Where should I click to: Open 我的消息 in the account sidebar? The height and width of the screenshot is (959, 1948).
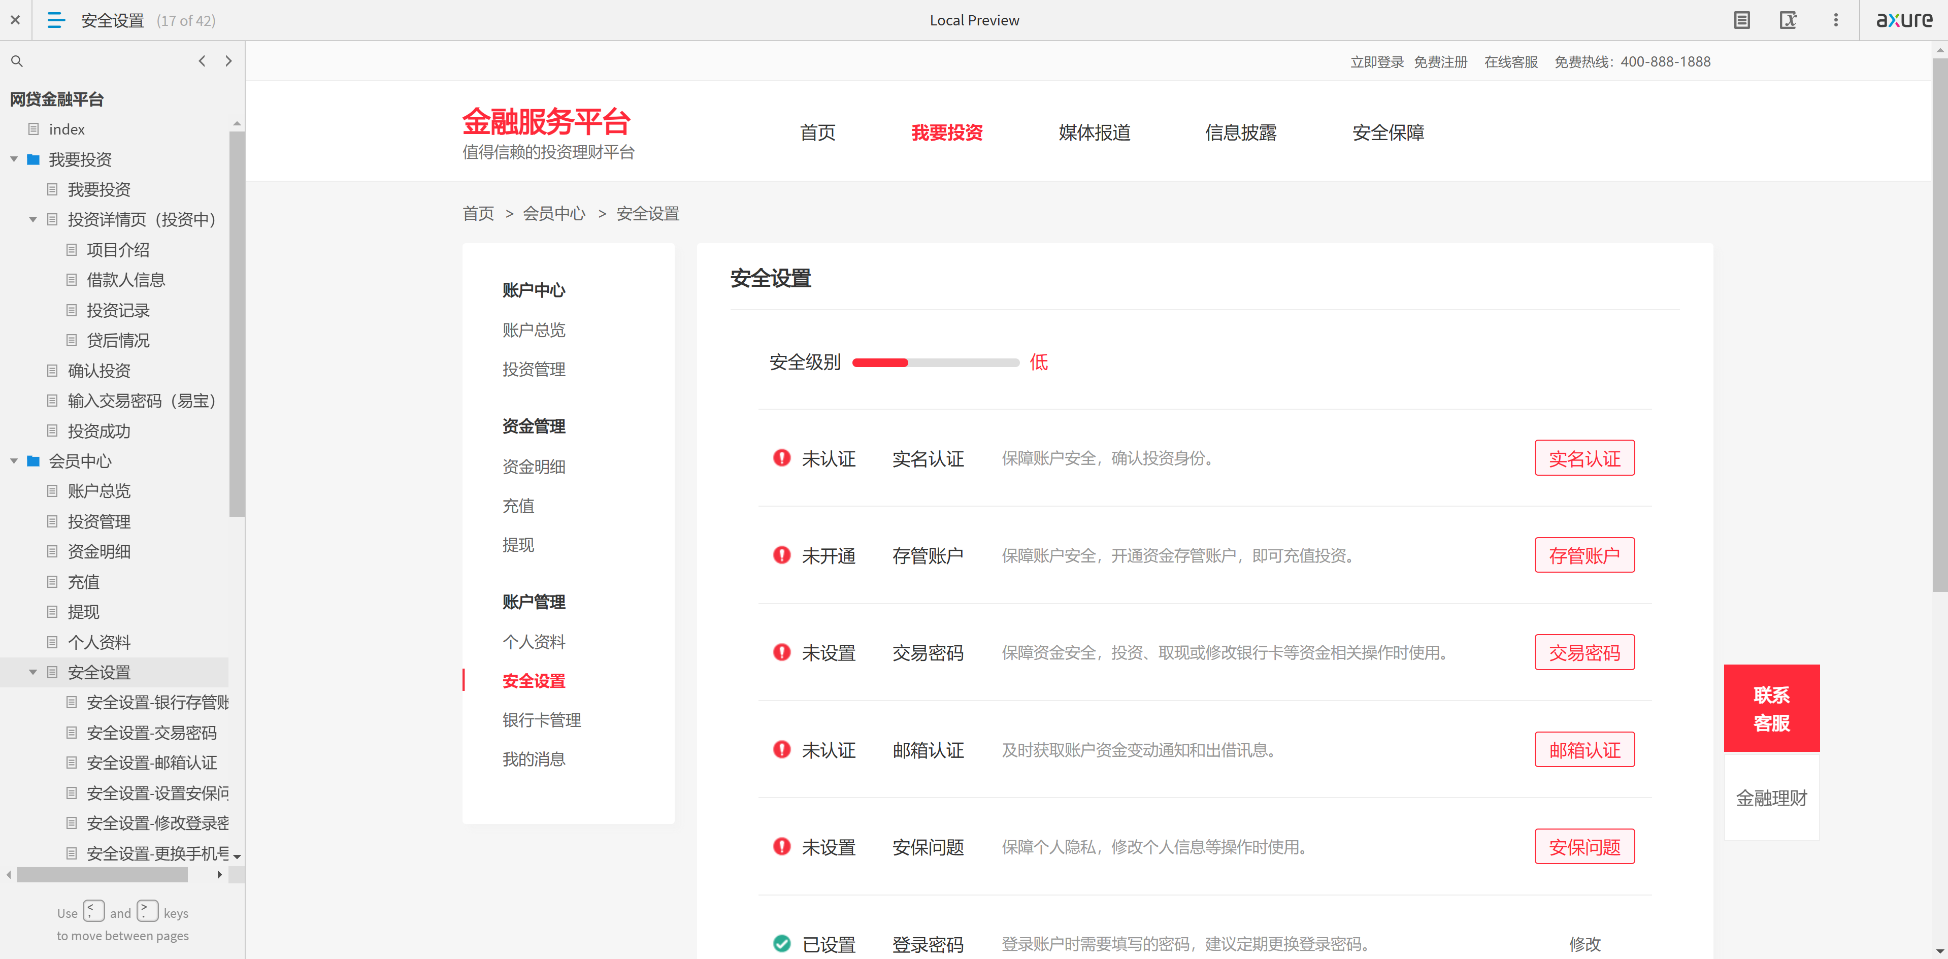534,759
